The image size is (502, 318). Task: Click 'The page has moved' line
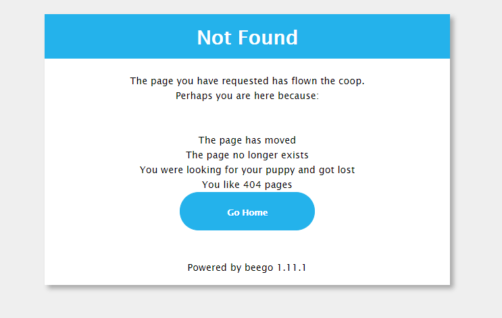[x=247, y=140]
